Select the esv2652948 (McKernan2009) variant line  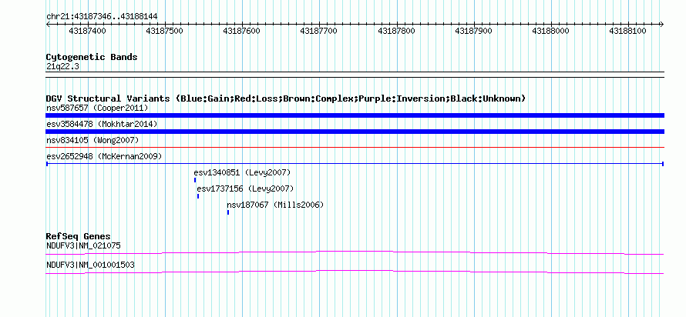coord(355,164)
